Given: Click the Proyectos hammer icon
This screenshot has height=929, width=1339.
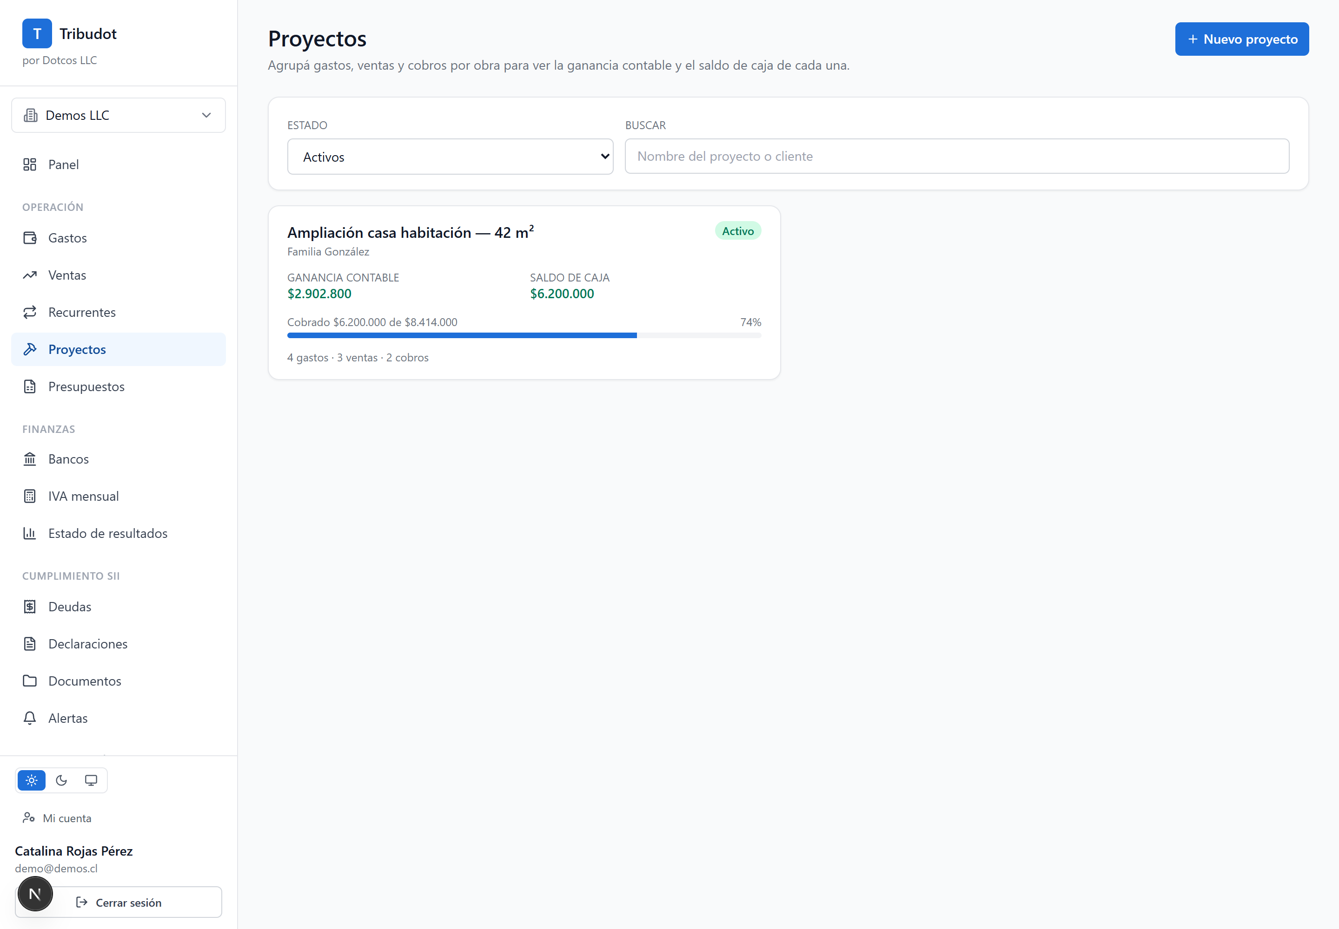Looking at the screenshot, I should click(30, 349).
